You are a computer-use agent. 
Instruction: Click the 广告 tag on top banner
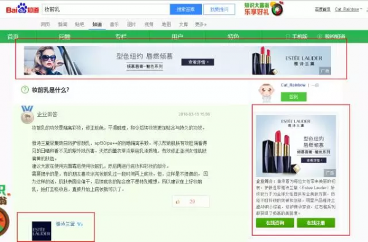coord(325,71)
